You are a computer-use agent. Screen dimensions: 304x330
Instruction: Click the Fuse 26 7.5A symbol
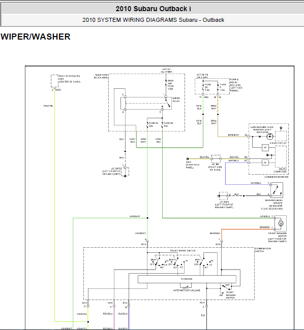coord(203,87)
